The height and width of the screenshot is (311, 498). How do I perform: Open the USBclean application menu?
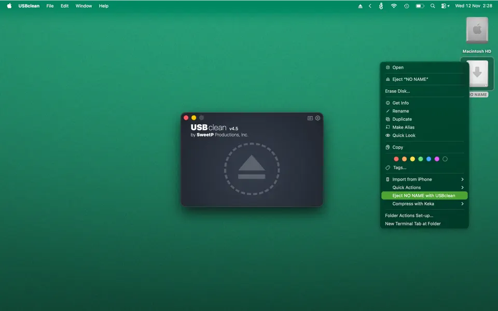[x=28, y=6]
